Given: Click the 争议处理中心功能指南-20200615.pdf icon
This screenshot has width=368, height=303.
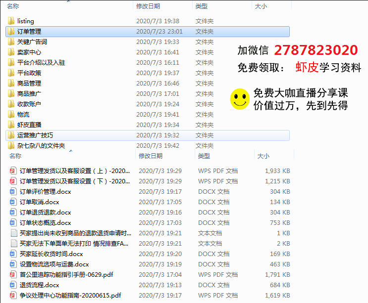Looking at the screenshot, I should (13, 295).
